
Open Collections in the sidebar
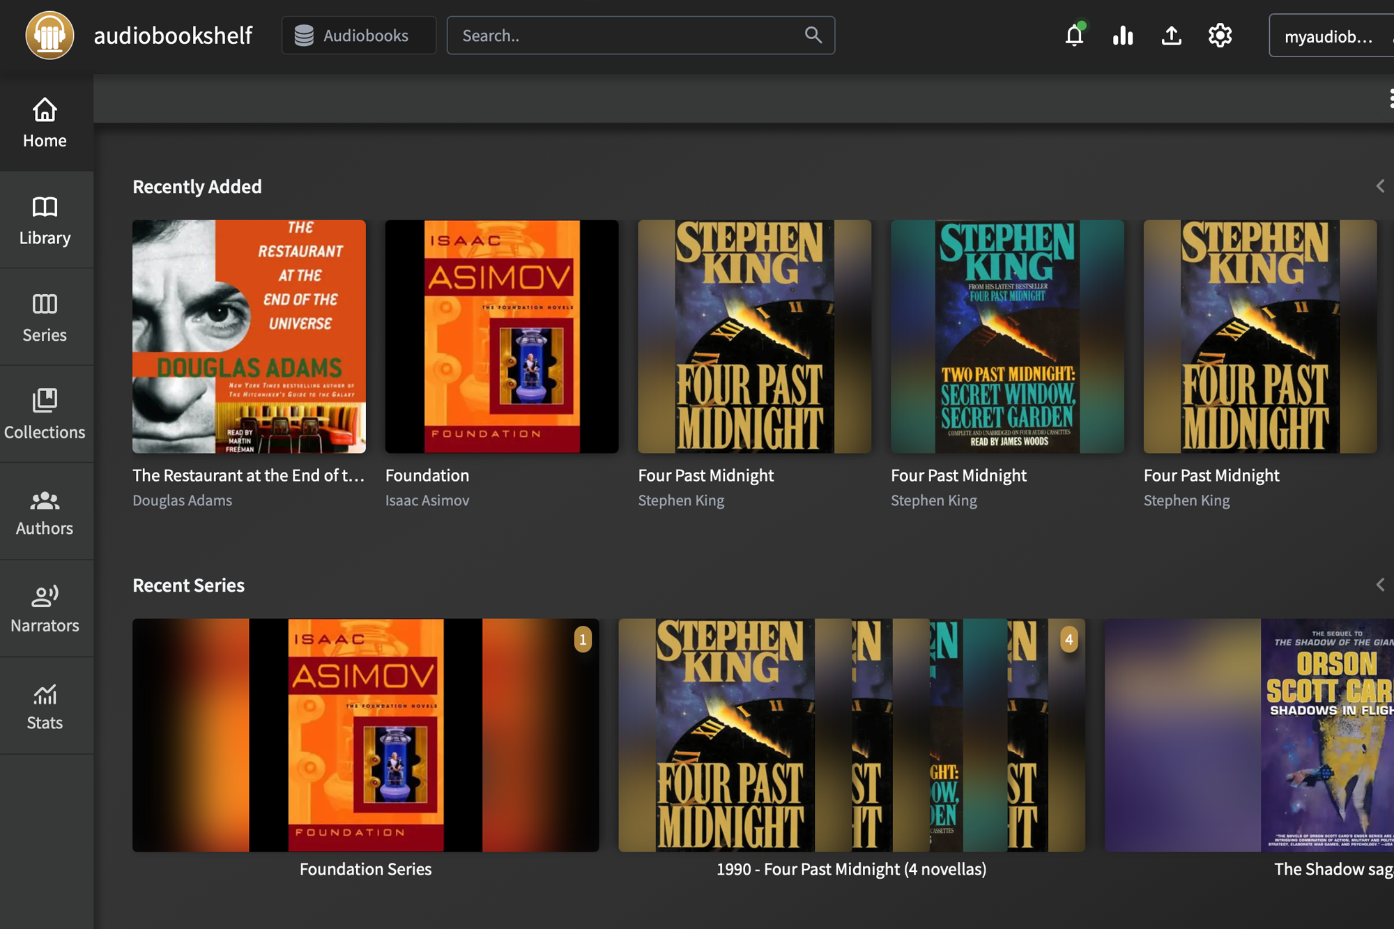[45, 414]
